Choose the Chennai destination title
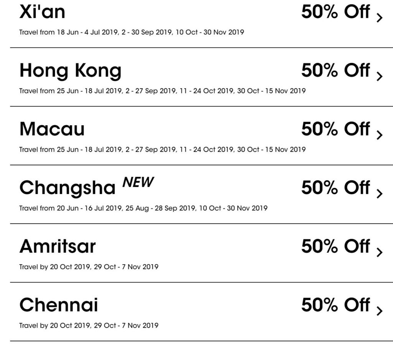393x348 pixels. click(59, 305)
